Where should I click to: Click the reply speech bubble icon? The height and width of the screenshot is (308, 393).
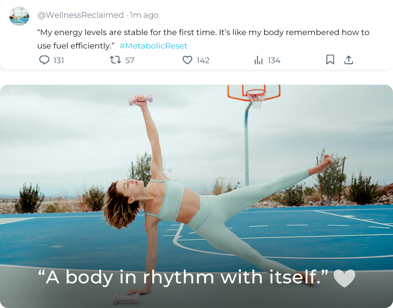pyautogui.click(x=45, y=60)
